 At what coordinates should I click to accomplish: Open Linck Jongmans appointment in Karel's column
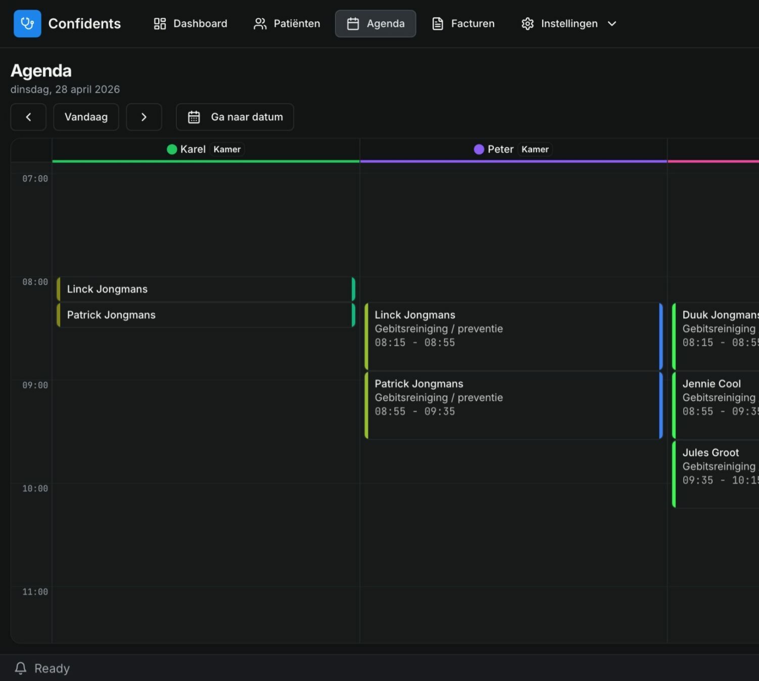tap(206, 289)
